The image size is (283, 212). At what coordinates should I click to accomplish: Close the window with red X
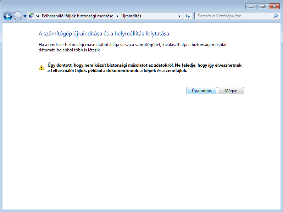(274, 6)
